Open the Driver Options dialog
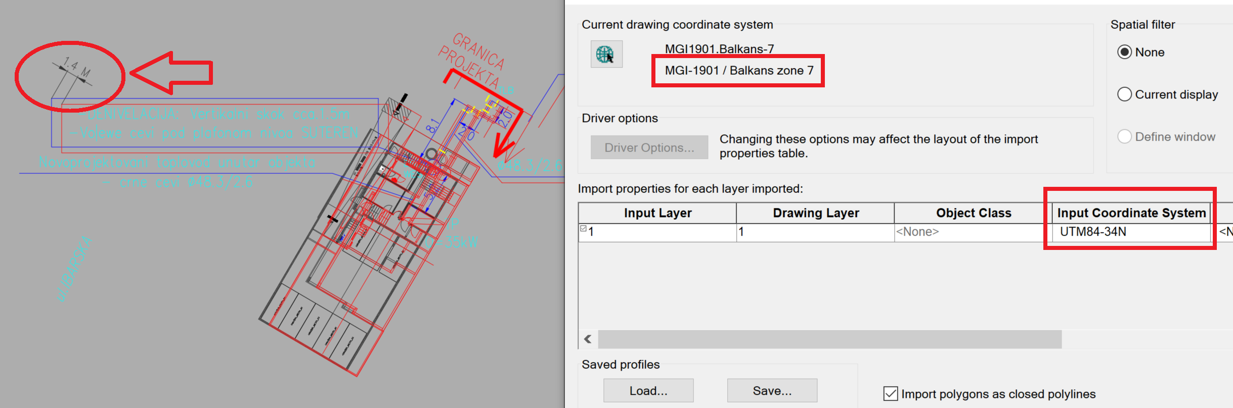This screenshot has height=408, width=1233. coord(649,147)
